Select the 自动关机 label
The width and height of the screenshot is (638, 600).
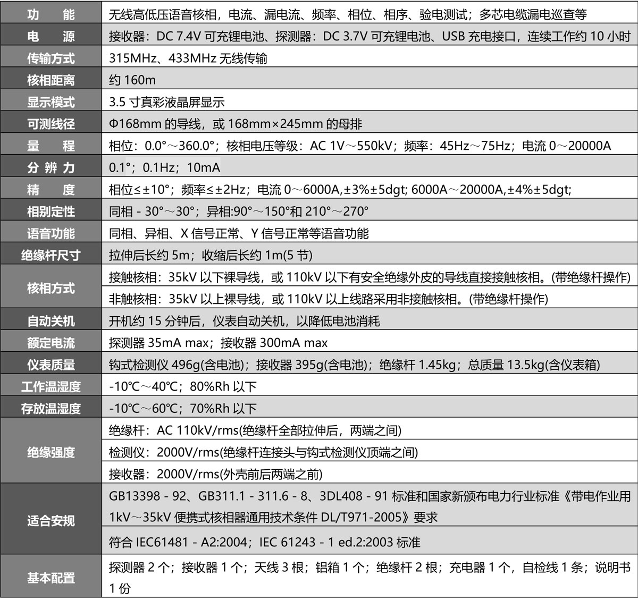click(x=51, y=320)
